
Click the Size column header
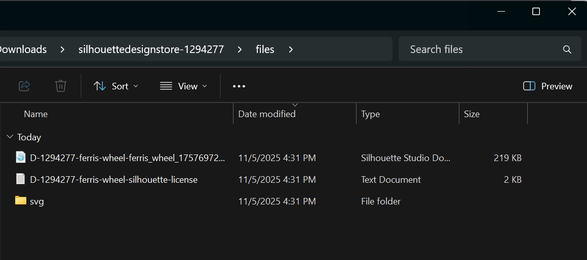(472, 114)
